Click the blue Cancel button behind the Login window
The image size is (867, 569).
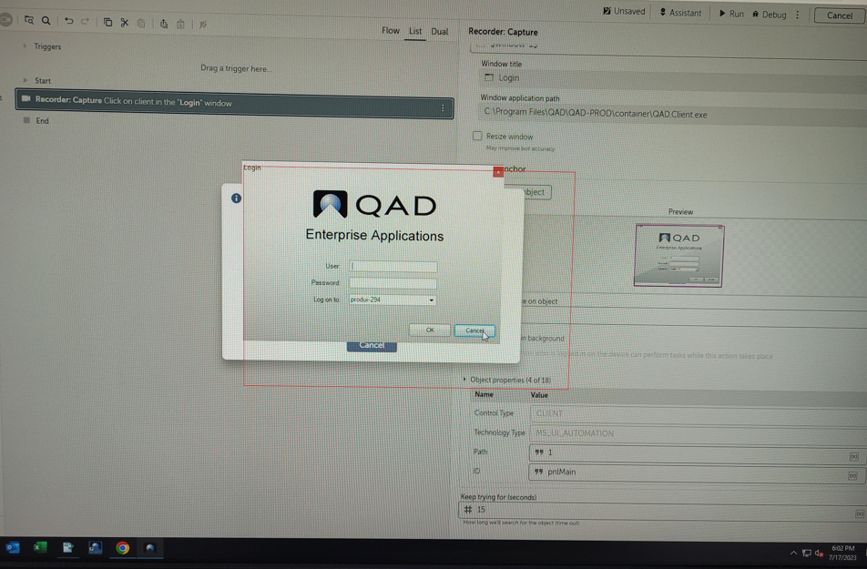[x=372, y=346]
